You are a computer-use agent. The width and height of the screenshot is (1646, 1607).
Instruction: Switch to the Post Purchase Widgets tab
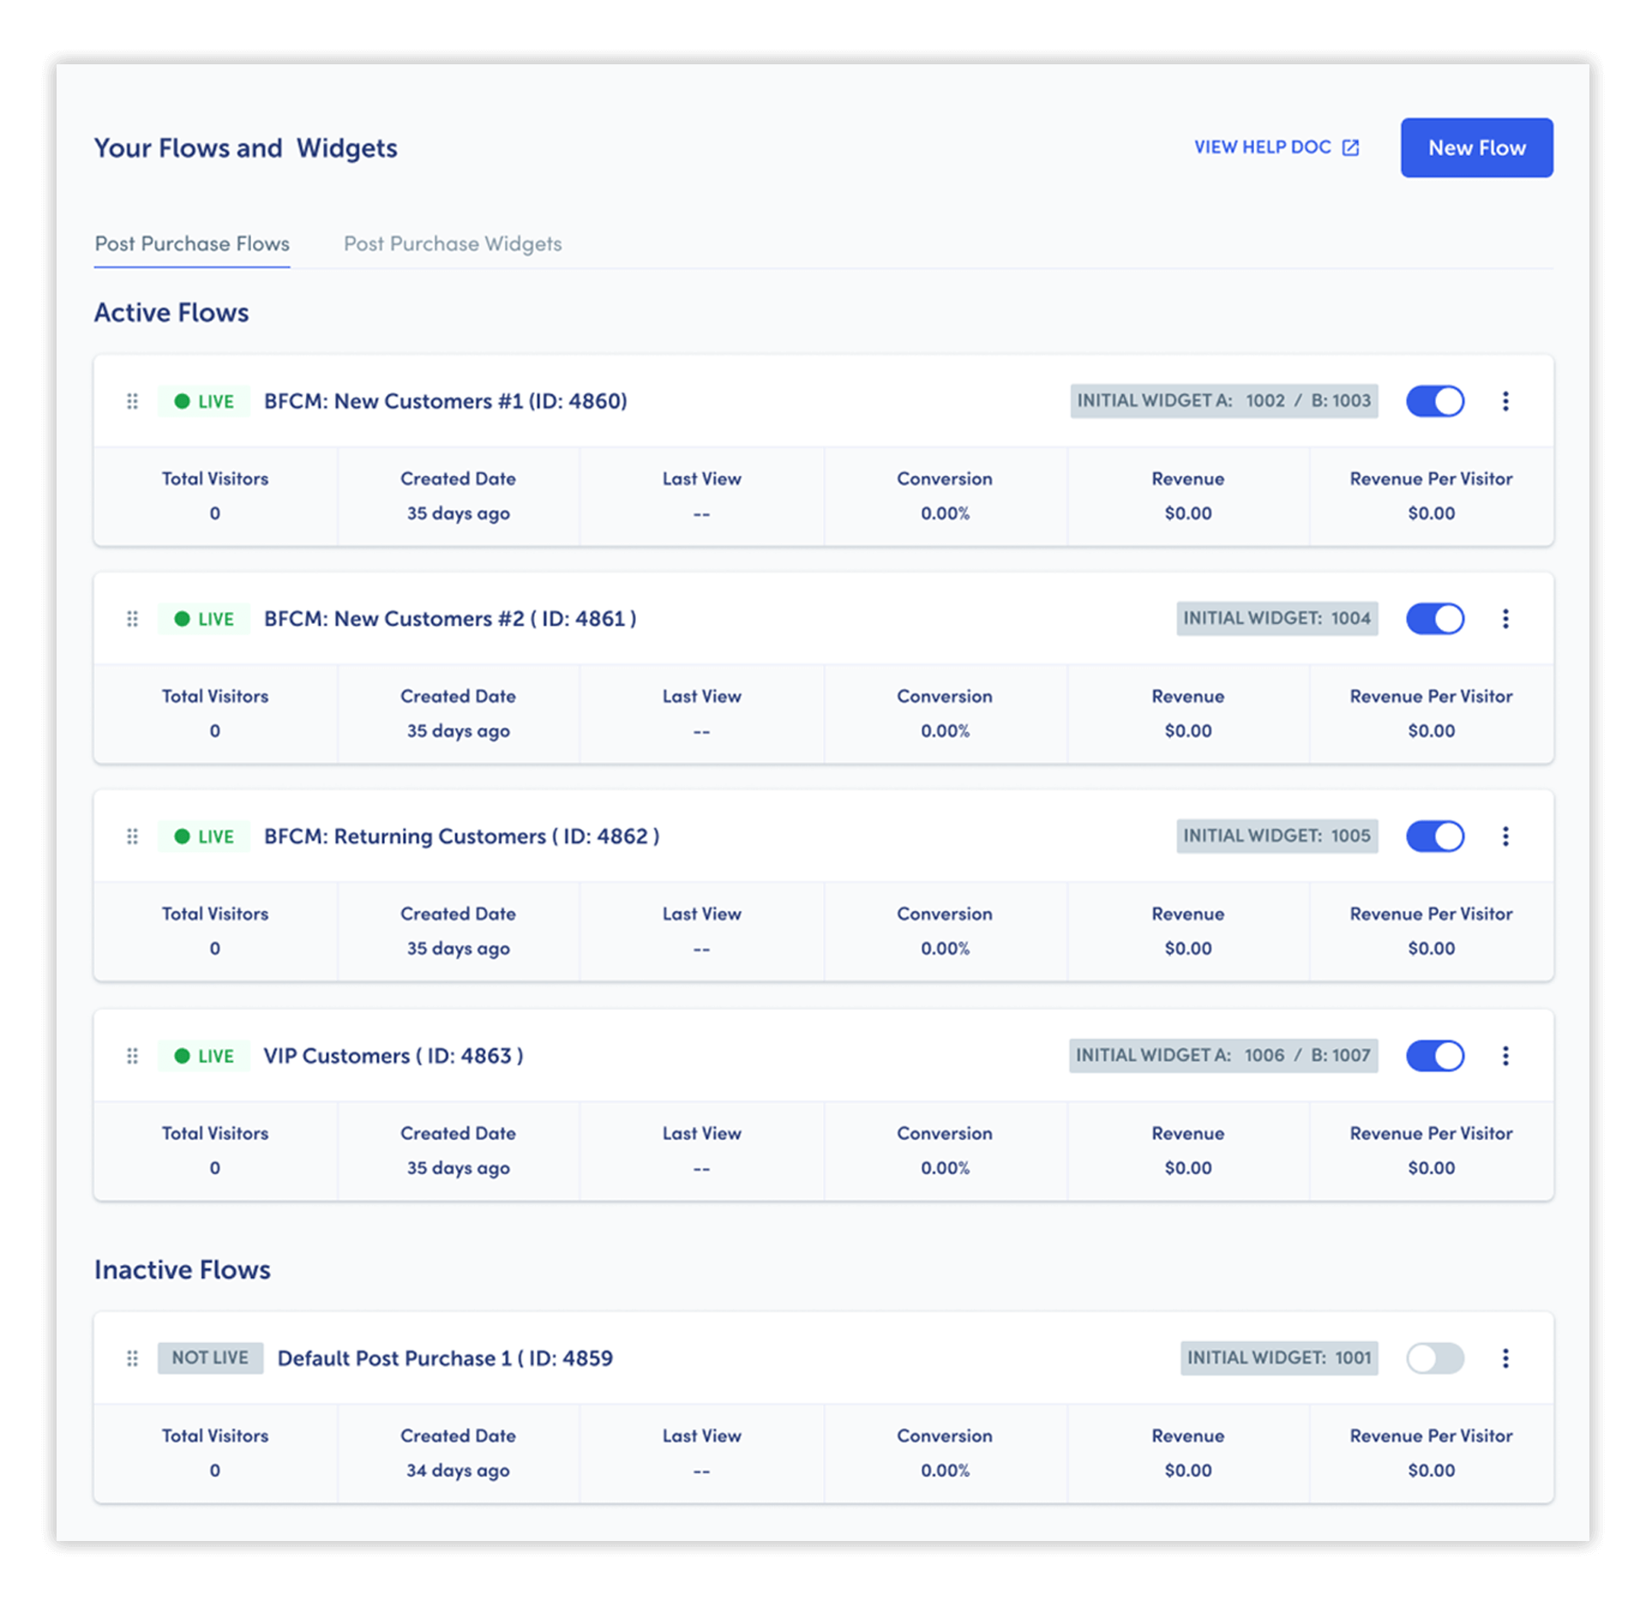coord(453,244)
